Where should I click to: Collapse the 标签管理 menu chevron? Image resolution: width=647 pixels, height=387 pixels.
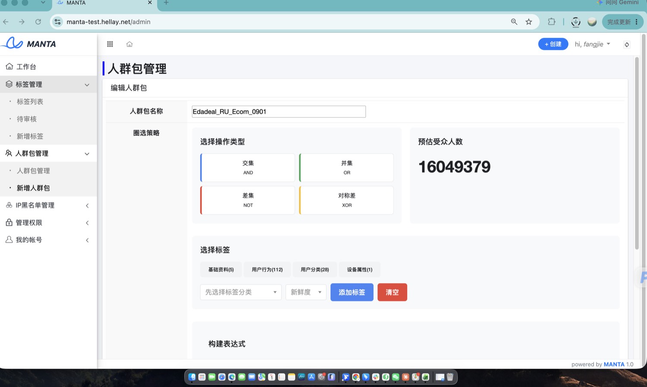87,85
